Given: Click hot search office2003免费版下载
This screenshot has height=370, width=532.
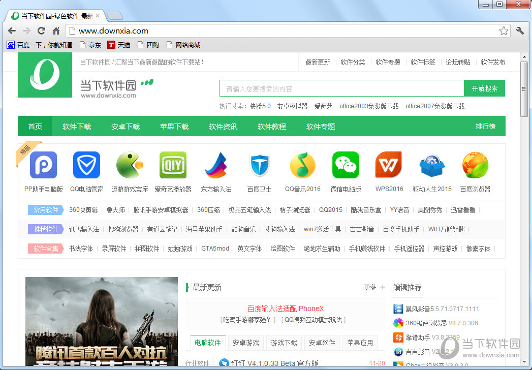Looking at the screenshot, I should [x=369, y=106].
